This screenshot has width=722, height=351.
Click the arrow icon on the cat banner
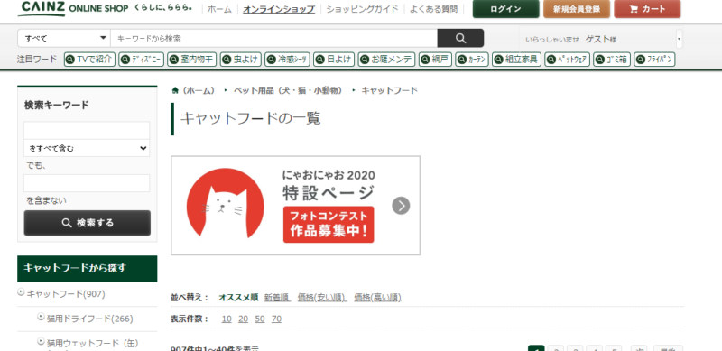pyautogui.click(x=401, y=206)
